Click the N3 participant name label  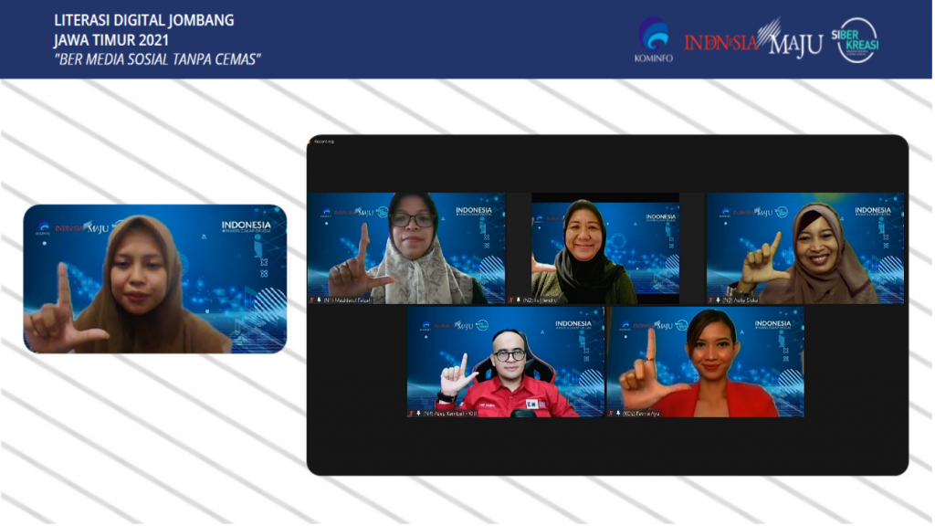[x=741, y=300]
